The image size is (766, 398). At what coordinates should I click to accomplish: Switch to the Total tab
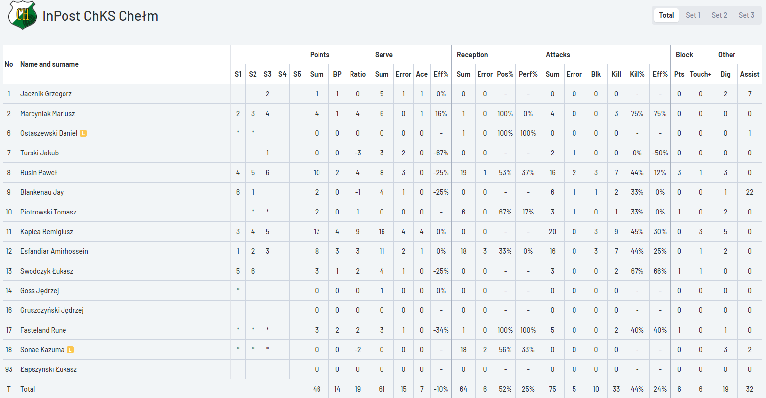click(666, 15)
